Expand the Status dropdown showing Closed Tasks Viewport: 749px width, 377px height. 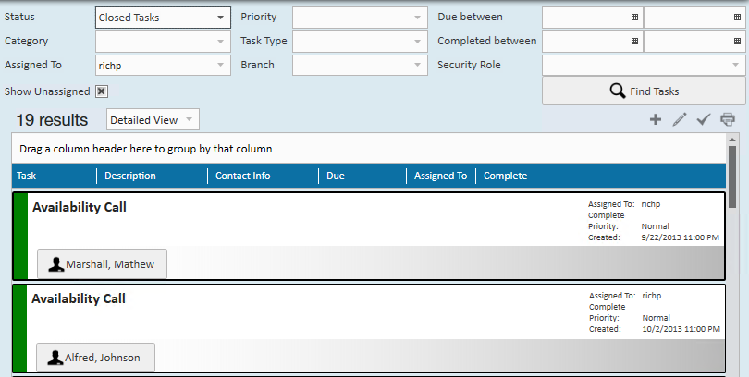tap(163, 18)
